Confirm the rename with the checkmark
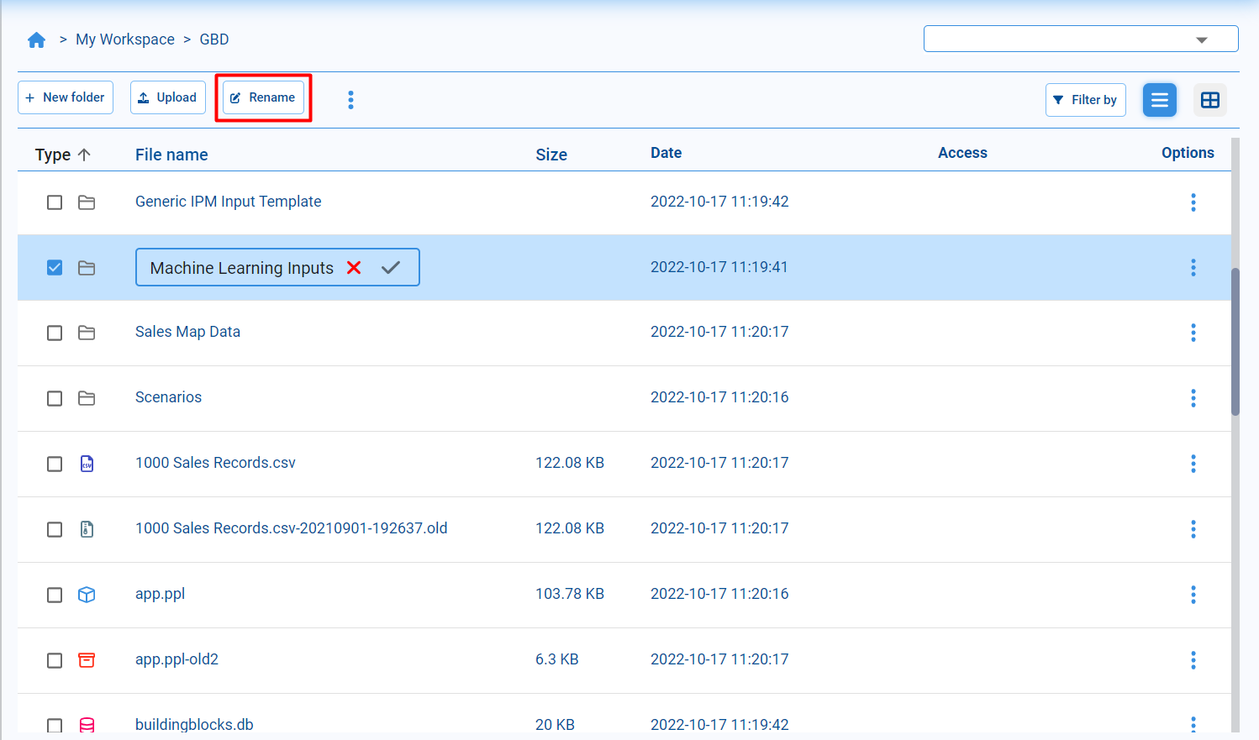This screenshot has width=1259, height=740. (391, 267)
